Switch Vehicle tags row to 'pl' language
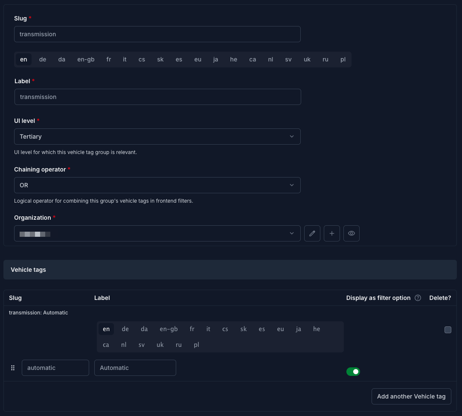Viewport: 462px width, 416px height. [x=197, y=345]
